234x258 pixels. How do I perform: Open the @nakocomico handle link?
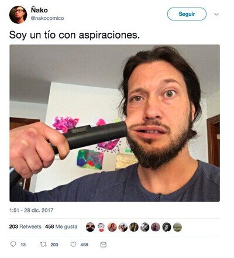[x=47, y=18]
